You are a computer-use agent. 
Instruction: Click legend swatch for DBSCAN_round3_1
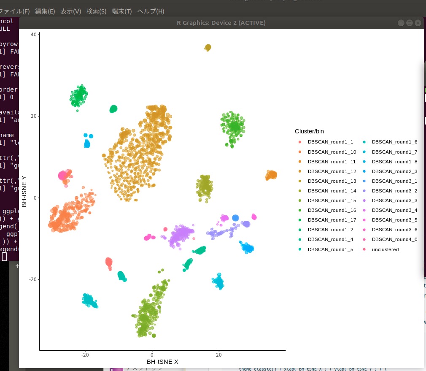point(364,181)
